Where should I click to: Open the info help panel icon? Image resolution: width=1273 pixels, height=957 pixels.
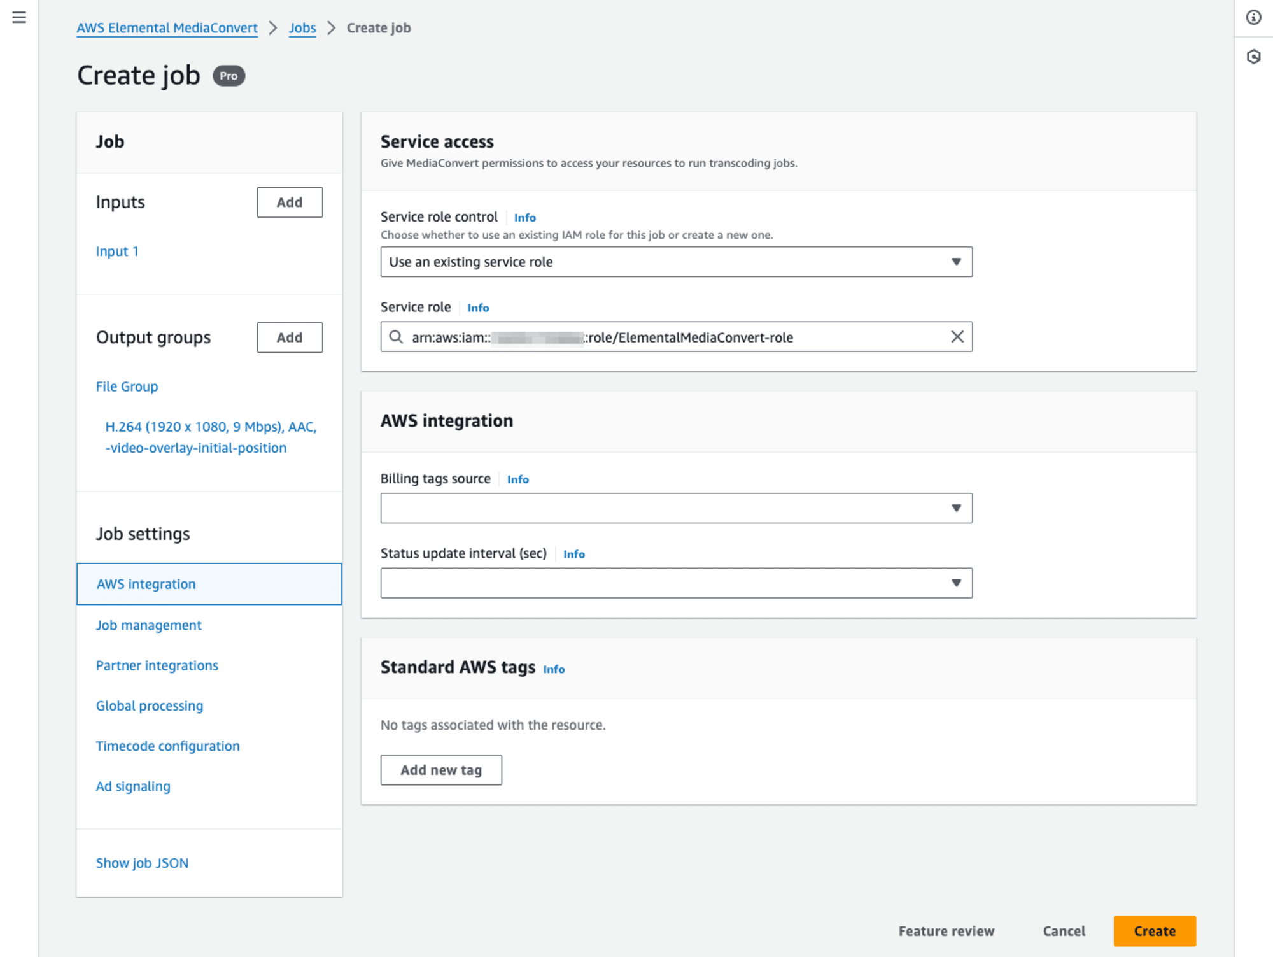[1253, 17]
